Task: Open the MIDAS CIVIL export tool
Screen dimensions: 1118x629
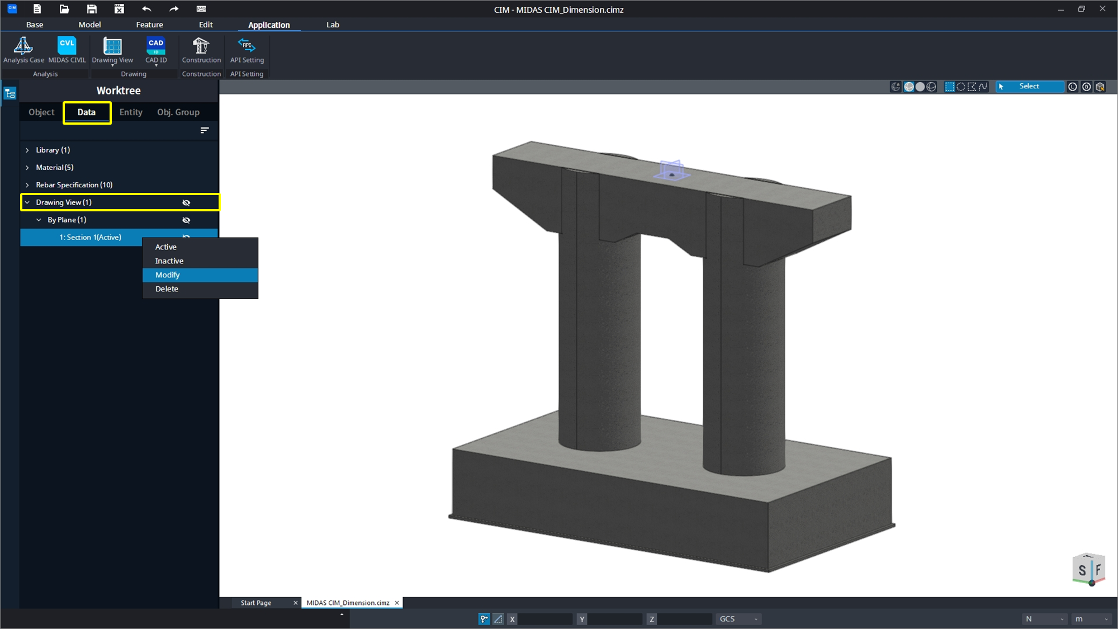Action: 67,49
